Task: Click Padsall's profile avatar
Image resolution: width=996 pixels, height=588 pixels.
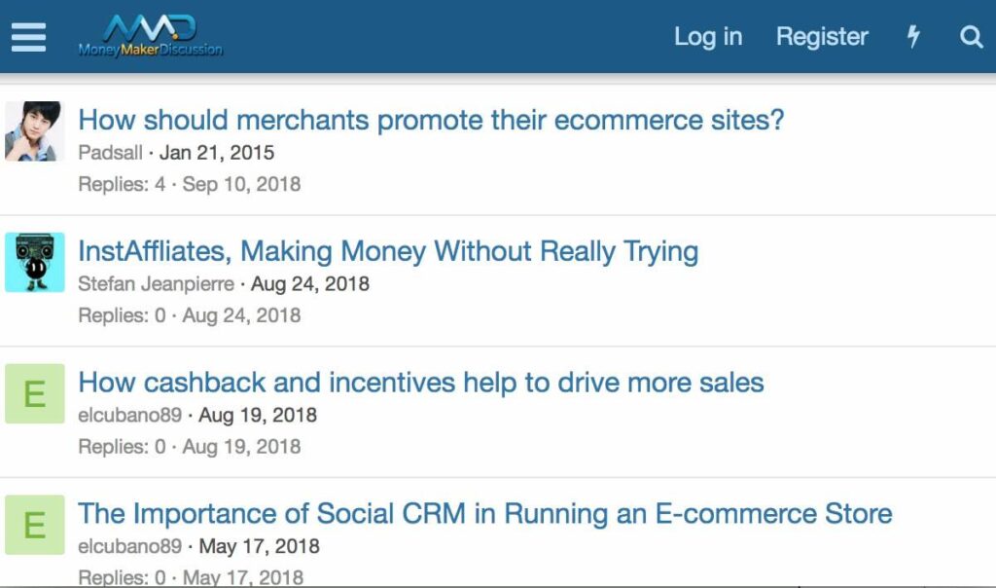Action: tap(34, 130)
